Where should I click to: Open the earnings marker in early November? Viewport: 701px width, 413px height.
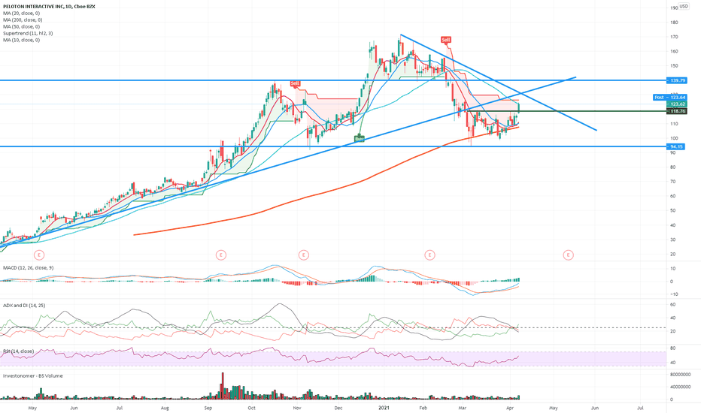(x=304, y=255)
